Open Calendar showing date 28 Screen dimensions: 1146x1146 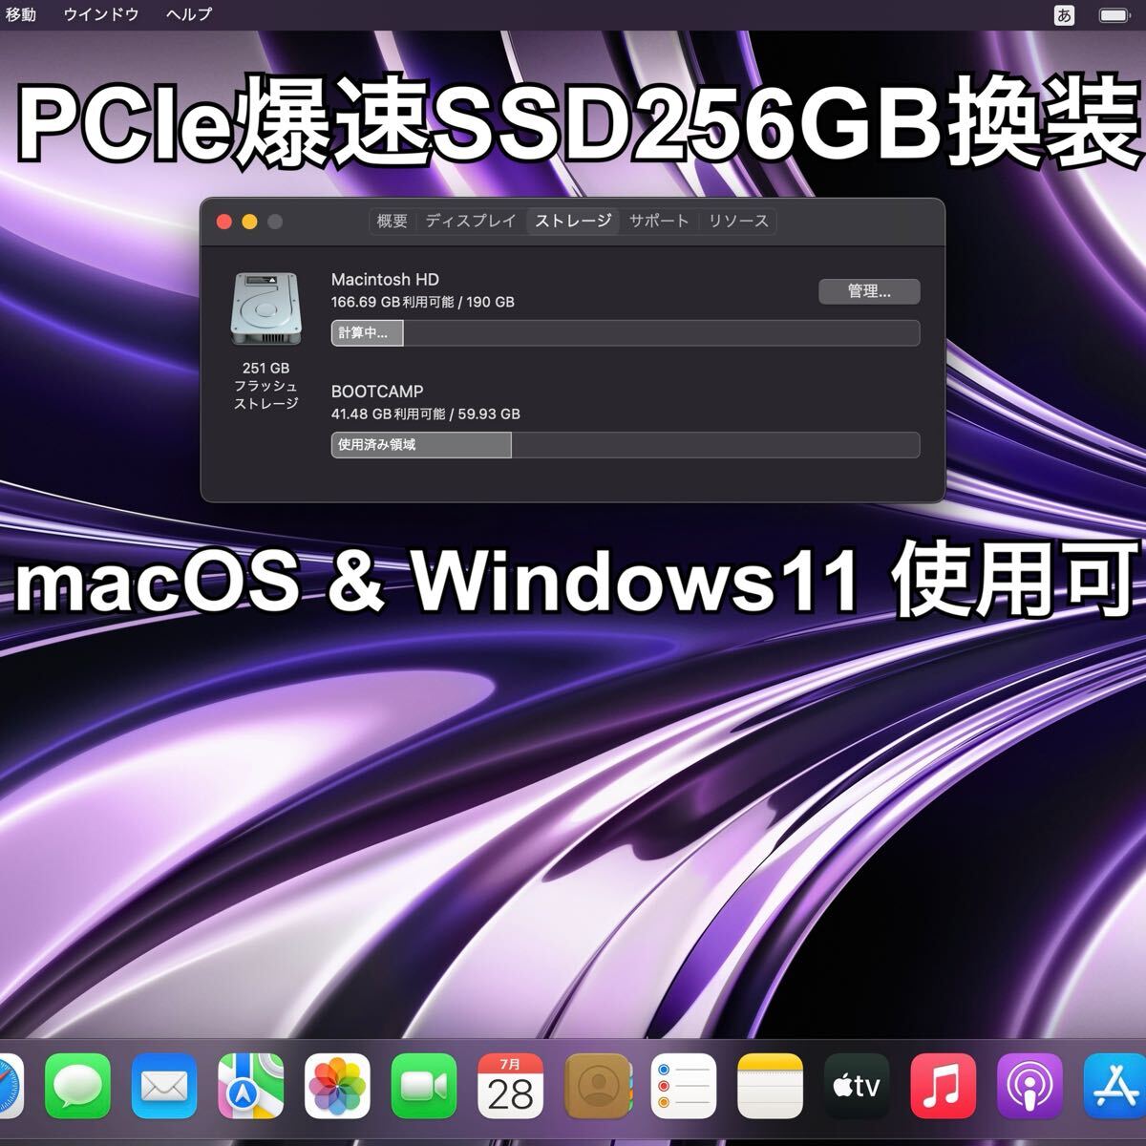tap(510, 1087)
